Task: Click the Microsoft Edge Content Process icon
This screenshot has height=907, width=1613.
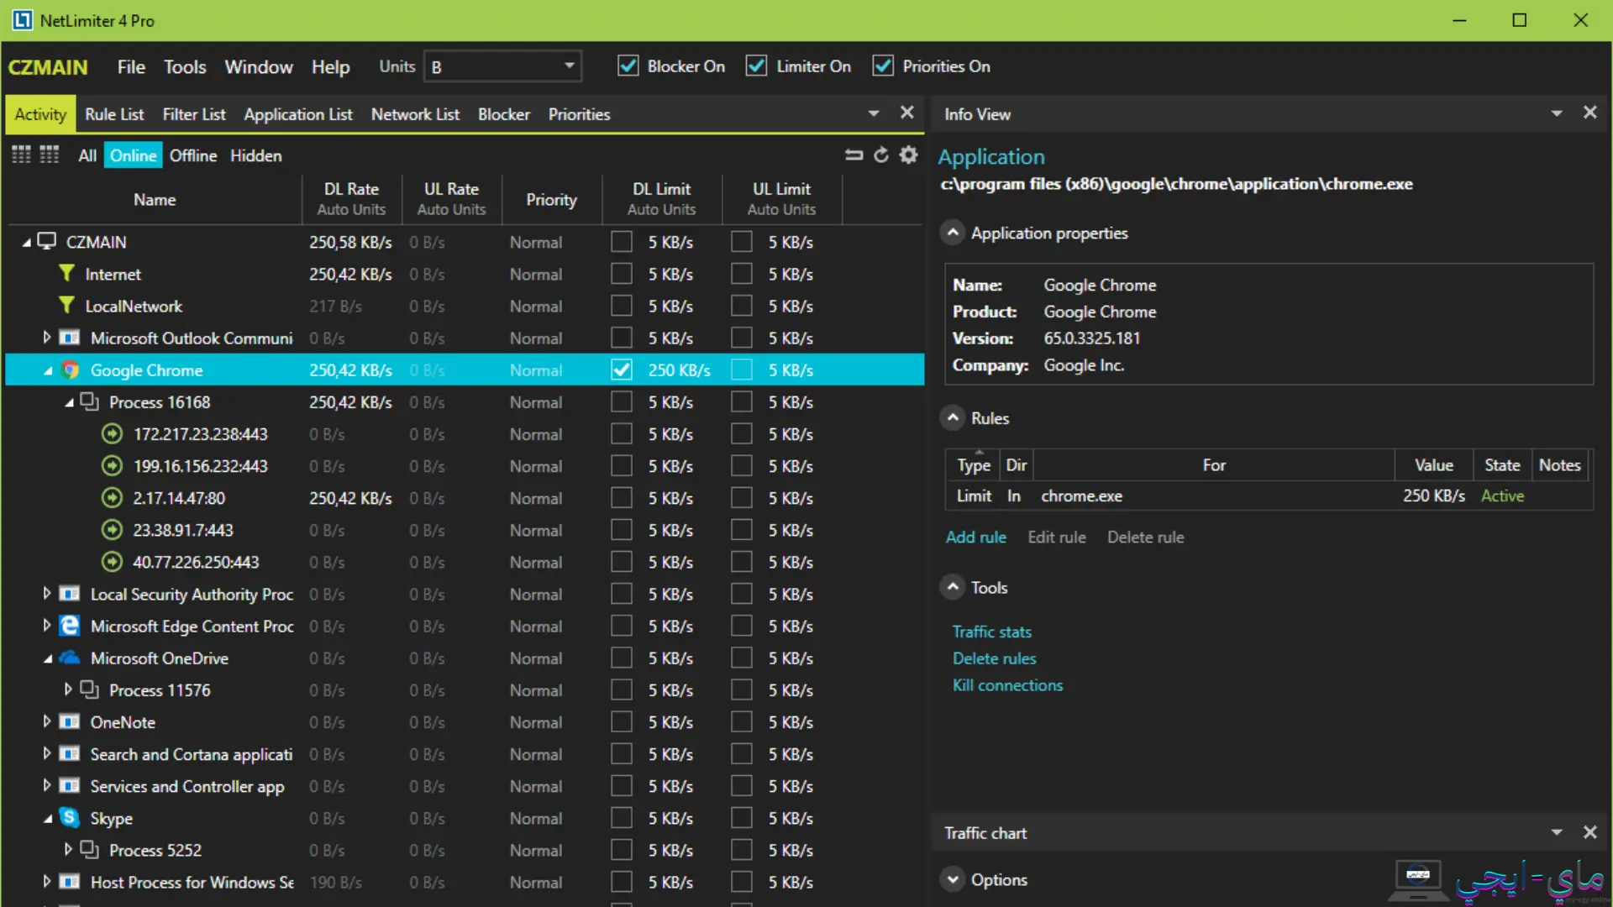Action: tap(70, 626)
